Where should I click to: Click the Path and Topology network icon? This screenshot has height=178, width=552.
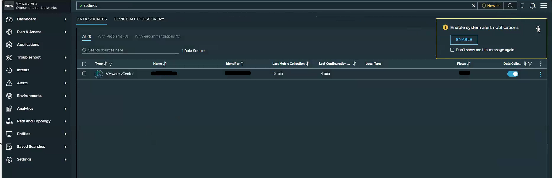pos(9,121)
